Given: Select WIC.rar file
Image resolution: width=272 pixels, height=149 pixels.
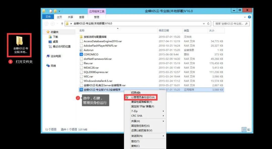Looking at the screenshot, I should pos(88,77).
